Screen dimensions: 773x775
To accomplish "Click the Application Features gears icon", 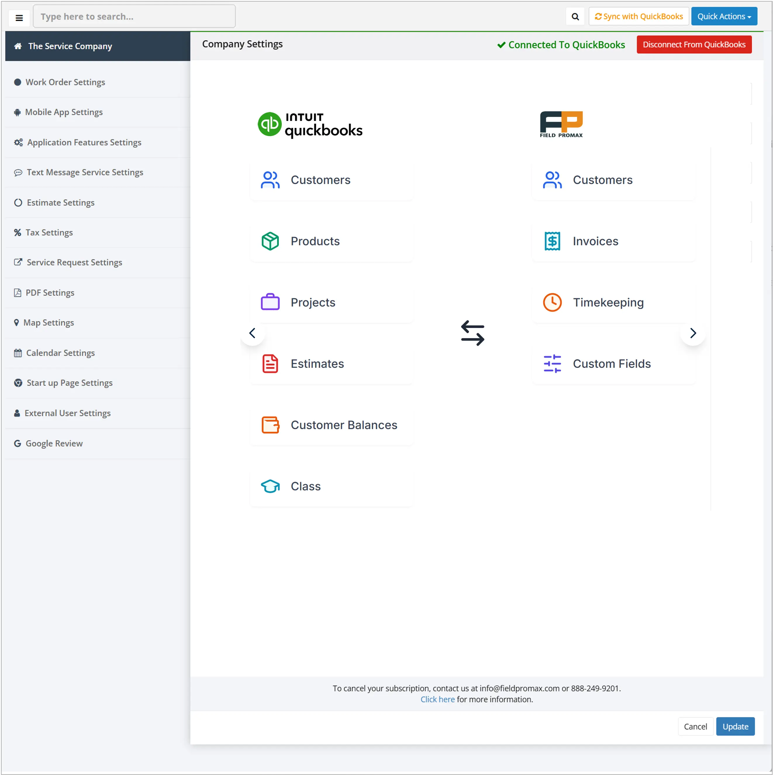I will pyautogui.click(x=18, y=142).
